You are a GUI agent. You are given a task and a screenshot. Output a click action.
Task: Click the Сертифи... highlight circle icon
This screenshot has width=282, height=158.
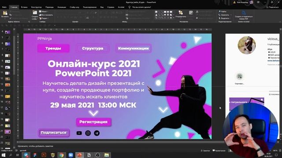240,76
